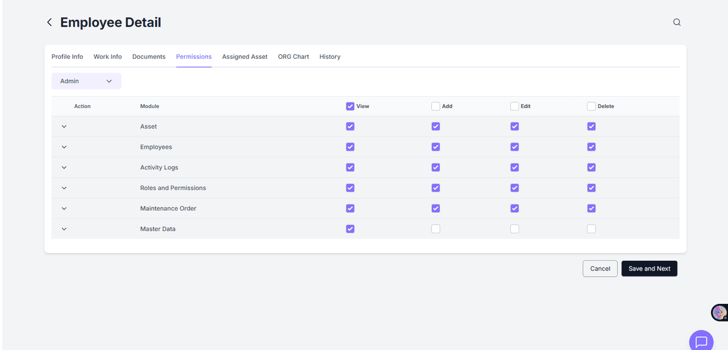
Task: Check the Delete header checkbox
Action: pos(591,106)
